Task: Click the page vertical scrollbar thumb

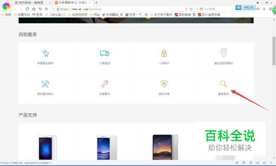Action: click(274, 51)
